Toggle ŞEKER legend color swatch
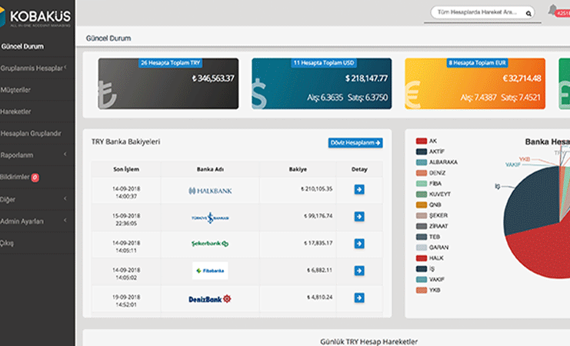 422,215
